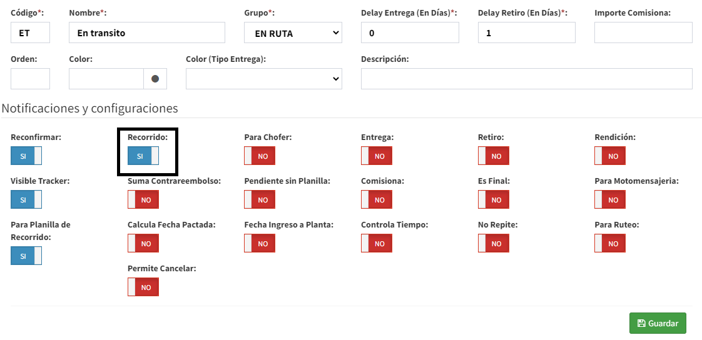Enable the Para Chofer toggle
The width and height of the screenshot is (702, 340).
tap(260, 156)
